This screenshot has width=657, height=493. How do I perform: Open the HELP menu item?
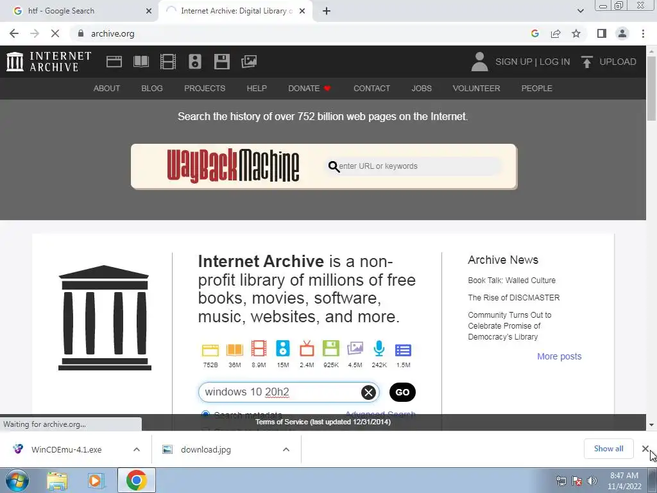257,89
